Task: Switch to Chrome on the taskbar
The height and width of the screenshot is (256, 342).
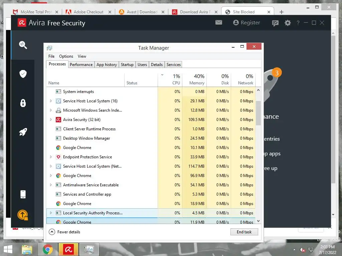Action: (47, 249)
